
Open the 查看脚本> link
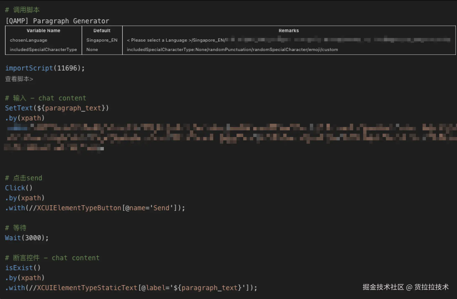click(x=19, y=79)
